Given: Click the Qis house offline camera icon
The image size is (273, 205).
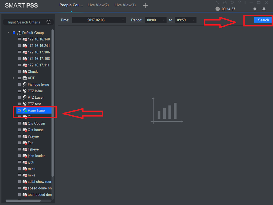Looking at the screenshot, I should pos(25,130).
